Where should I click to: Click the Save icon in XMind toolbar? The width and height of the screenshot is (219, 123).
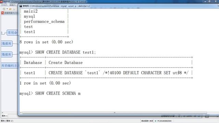click(x=14, y=9)
